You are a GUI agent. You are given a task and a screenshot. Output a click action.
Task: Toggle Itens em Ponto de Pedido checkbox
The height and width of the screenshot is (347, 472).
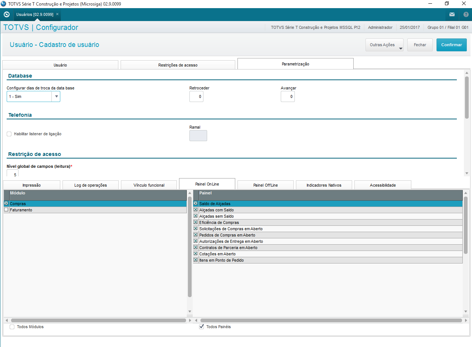pyautogui.click(x=196, y=260)
